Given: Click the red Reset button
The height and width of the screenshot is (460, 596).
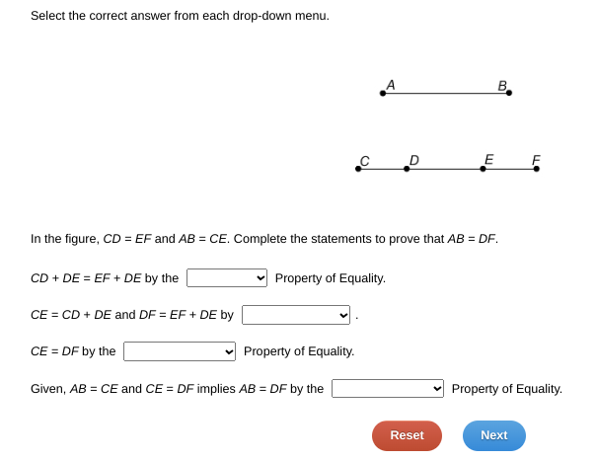Looking at the screenshot, I should pos(407,435).
